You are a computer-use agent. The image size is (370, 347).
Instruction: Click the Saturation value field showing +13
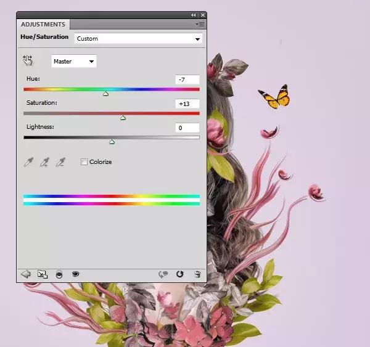point(187,104)
